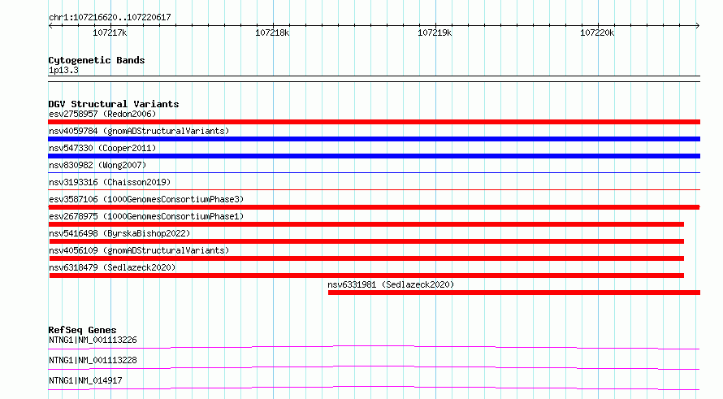723x399 pixels.
Task: Click esv3587106 (1000GenomesConsortiumPhase3) label
Action: click(x=146, y=199)
